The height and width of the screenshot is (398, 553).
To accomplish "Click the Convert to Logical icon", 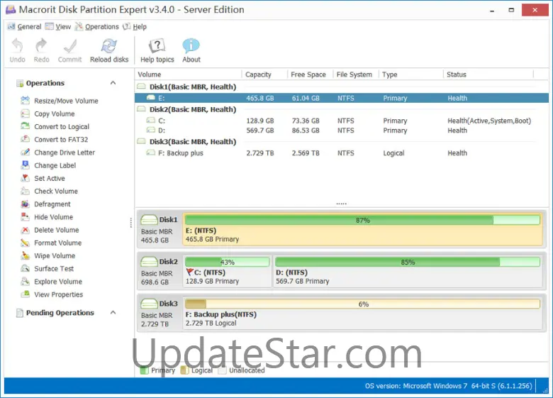I will pyautogui.click(x=25, y=126).
